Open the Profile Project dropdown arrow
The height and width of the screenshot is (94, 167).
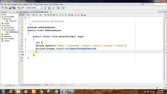[x=65, y=8]
